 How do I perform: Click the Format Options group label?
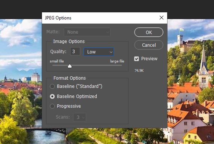point(70,78)
